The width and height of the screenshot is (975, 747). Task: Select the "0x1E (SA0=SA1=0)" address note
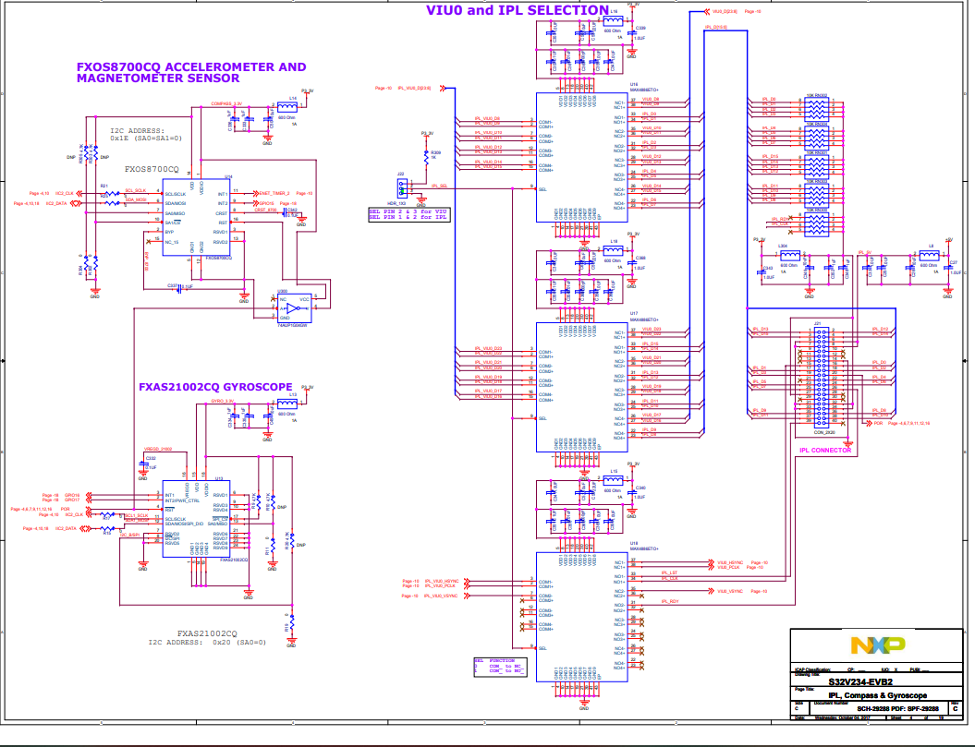tap(146, 139)
